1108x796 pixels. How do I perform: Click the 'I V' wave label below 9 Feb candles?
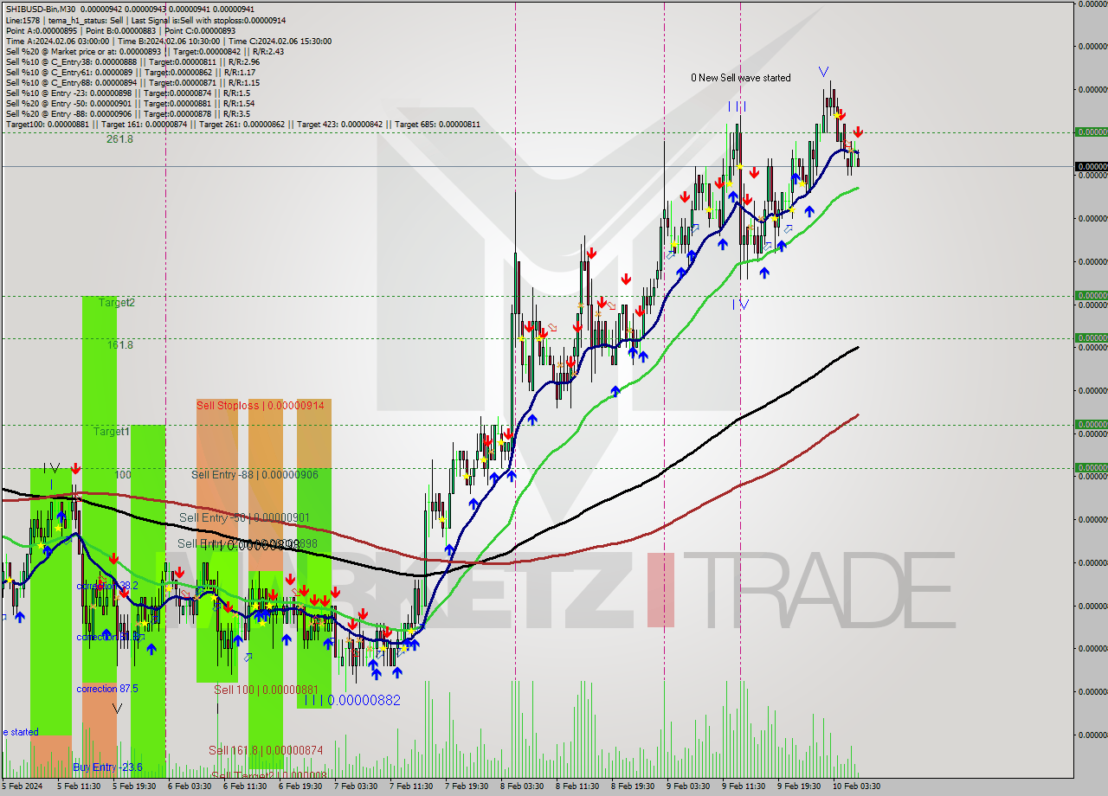pos(740,305)
